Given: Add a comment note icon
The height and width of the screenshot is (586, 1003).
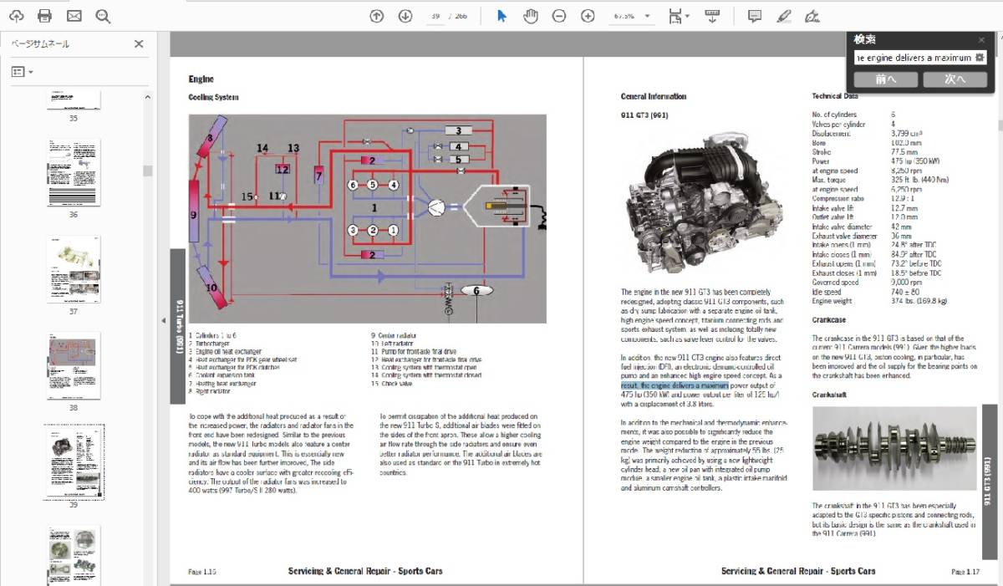Looking at the screenshot, I should click(755, 16).
